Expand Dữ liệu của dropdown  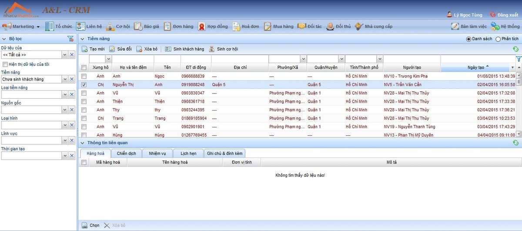click(65, 55)
